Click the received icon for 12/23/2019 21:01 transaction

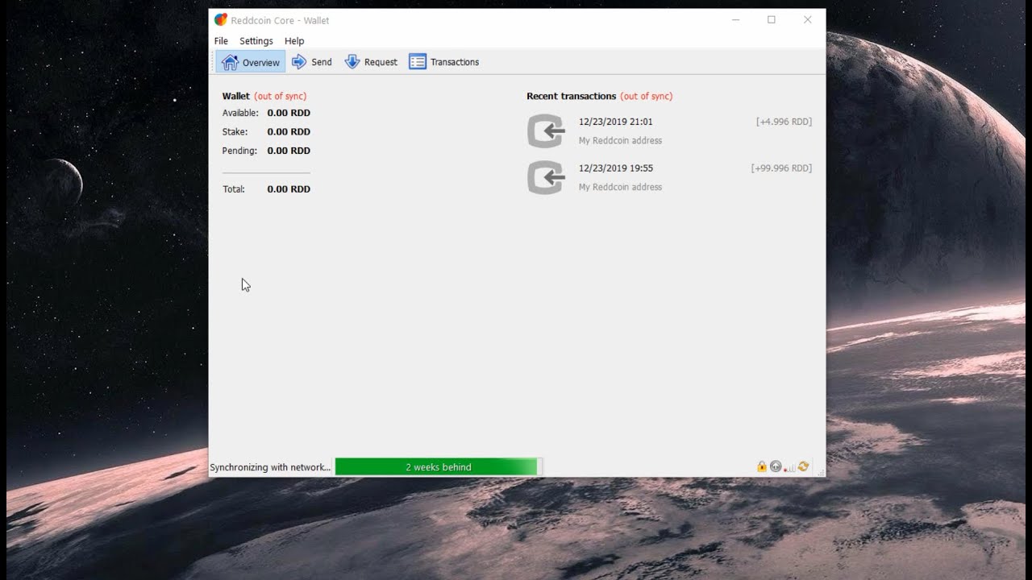click(546, 131)
